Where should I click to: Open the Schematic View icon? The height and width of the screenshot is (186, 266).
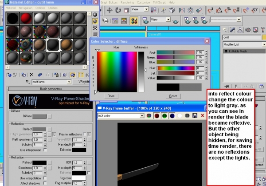coord(124,21)
